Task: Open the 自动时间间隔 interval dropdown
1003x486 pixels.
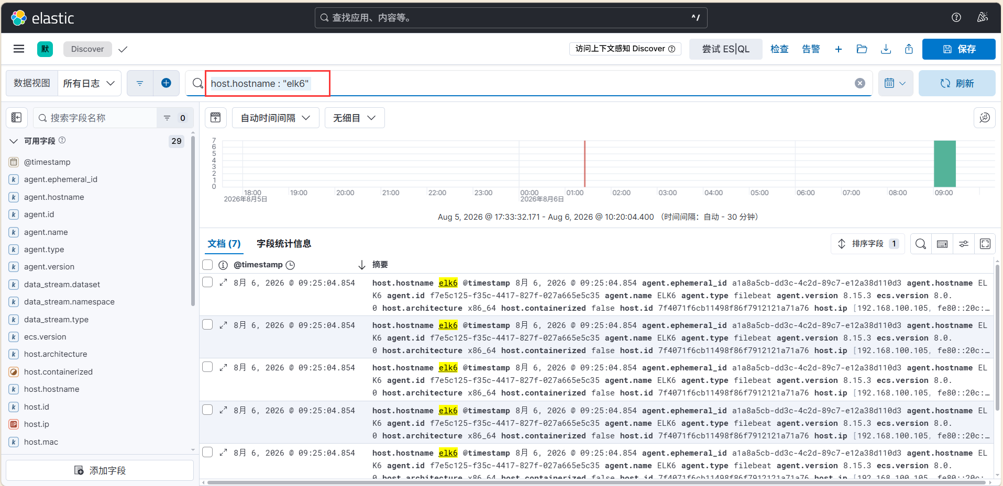Action: 275,118
